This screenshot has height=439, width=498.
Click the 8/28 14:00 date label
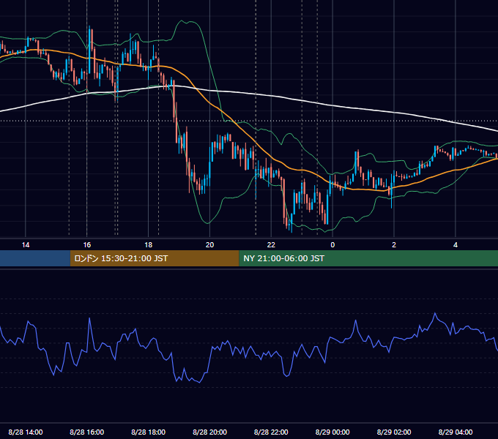pos(26,432)
